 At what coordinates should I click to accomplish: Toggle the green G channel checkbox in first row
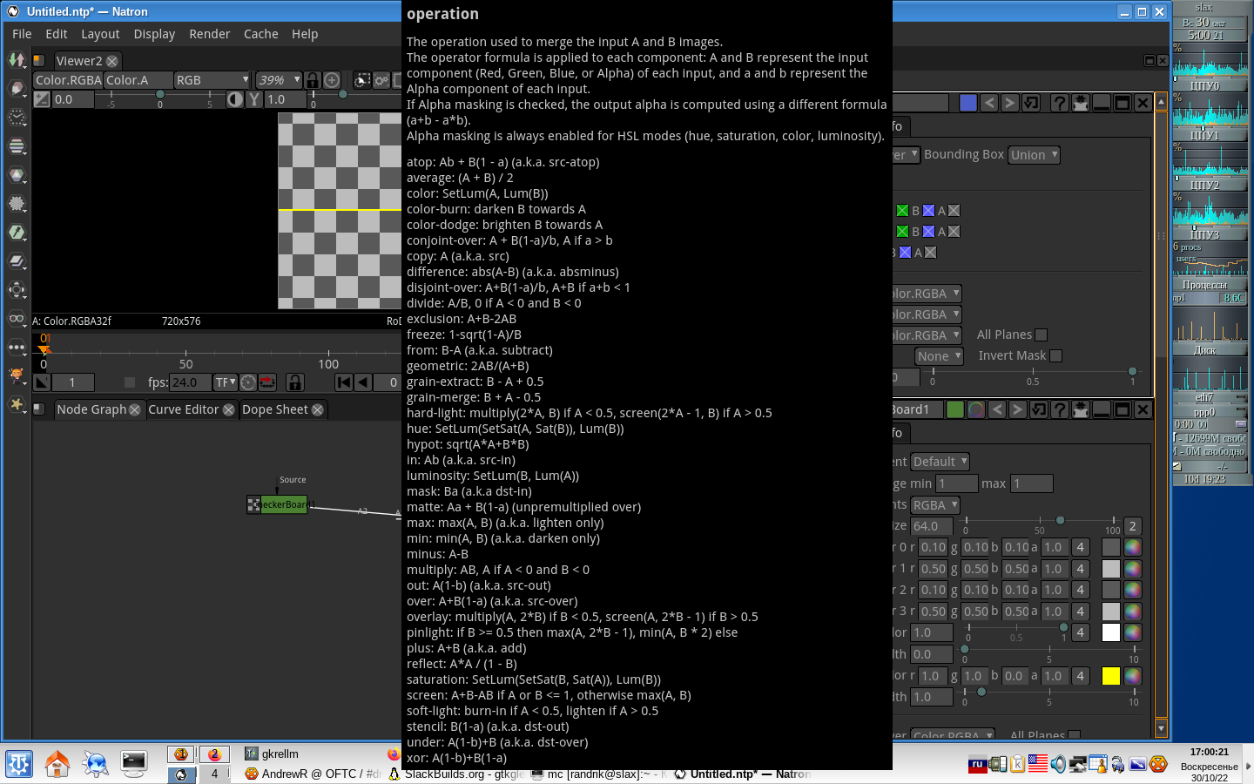[x=902, y=211]
